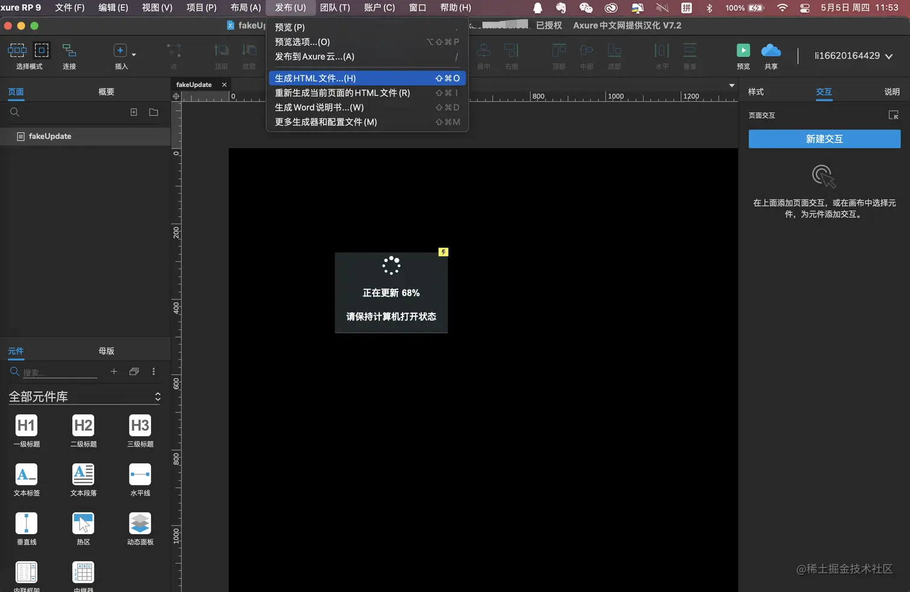This screenshot has width=910, height=592.
Task: Click the 新建交互 new interaction button
Action: coord(825,139)
